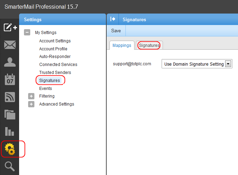Viewport: 238px width, 175px height.
Task: Click the Save button
Action: point(116,31)
